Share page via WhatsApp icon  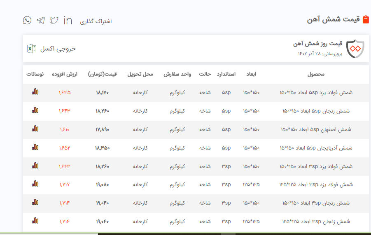pos(27,20)
